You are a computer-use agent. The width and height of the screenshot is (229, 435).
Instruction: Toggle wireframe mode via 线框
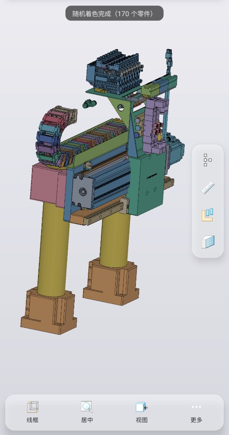click(33, 412)
